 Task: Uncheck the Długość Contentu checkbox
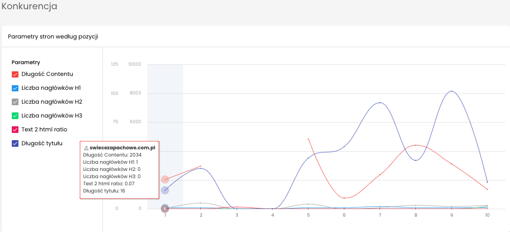click(x=15, y=74)
